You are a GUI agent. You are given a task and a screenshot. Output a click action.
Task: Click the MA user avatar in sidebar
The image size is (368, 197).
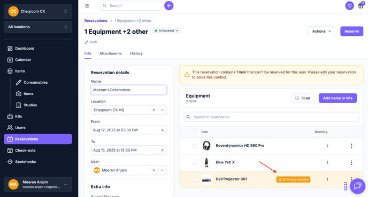coord(13,184)
